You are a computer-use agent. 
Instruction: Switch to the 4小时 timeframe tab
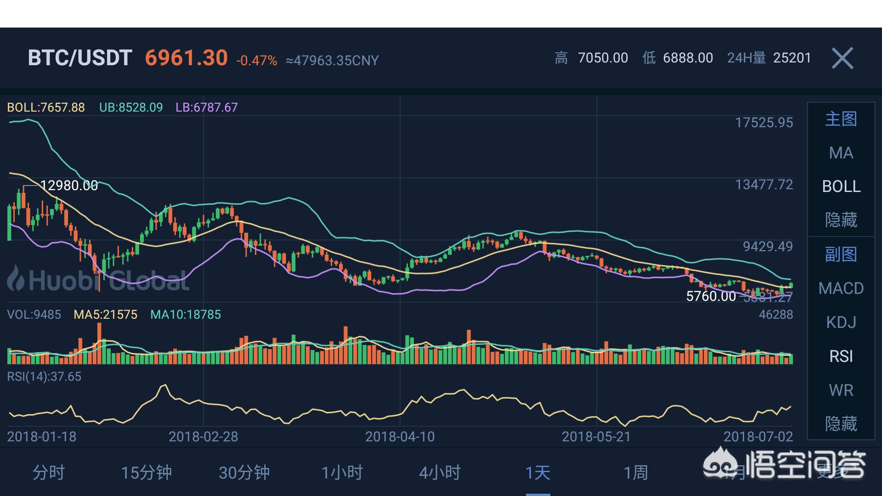coord(440,473)
